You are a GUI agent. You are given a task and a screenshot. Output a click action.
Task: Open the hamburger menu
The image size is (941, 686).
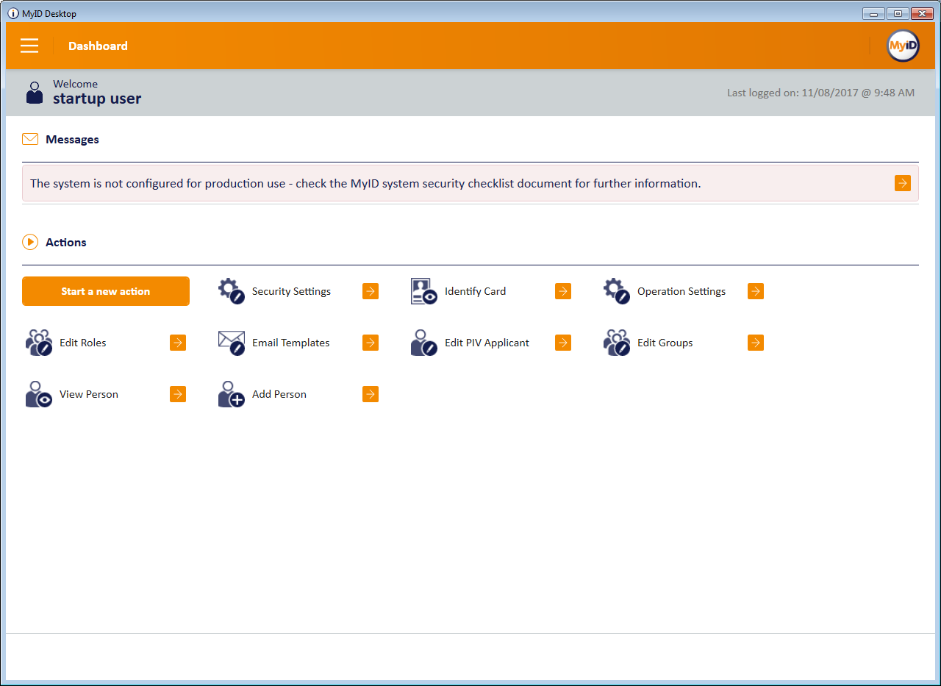tap(29, 46)
